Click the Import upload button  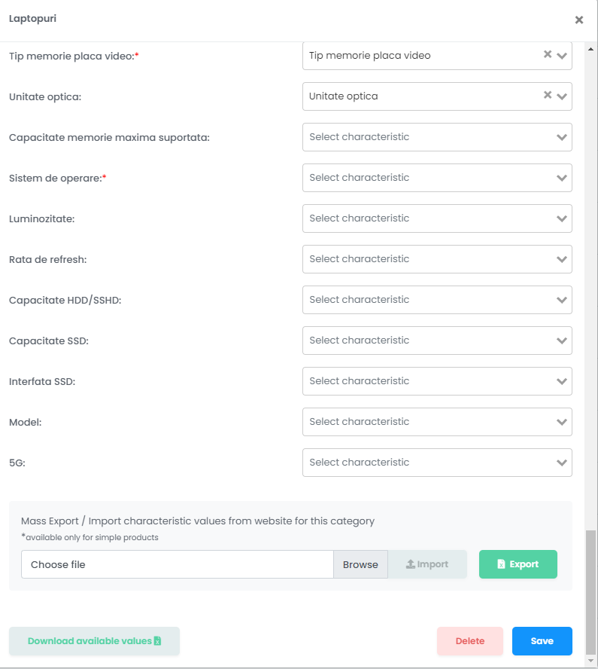coord(427,564)
